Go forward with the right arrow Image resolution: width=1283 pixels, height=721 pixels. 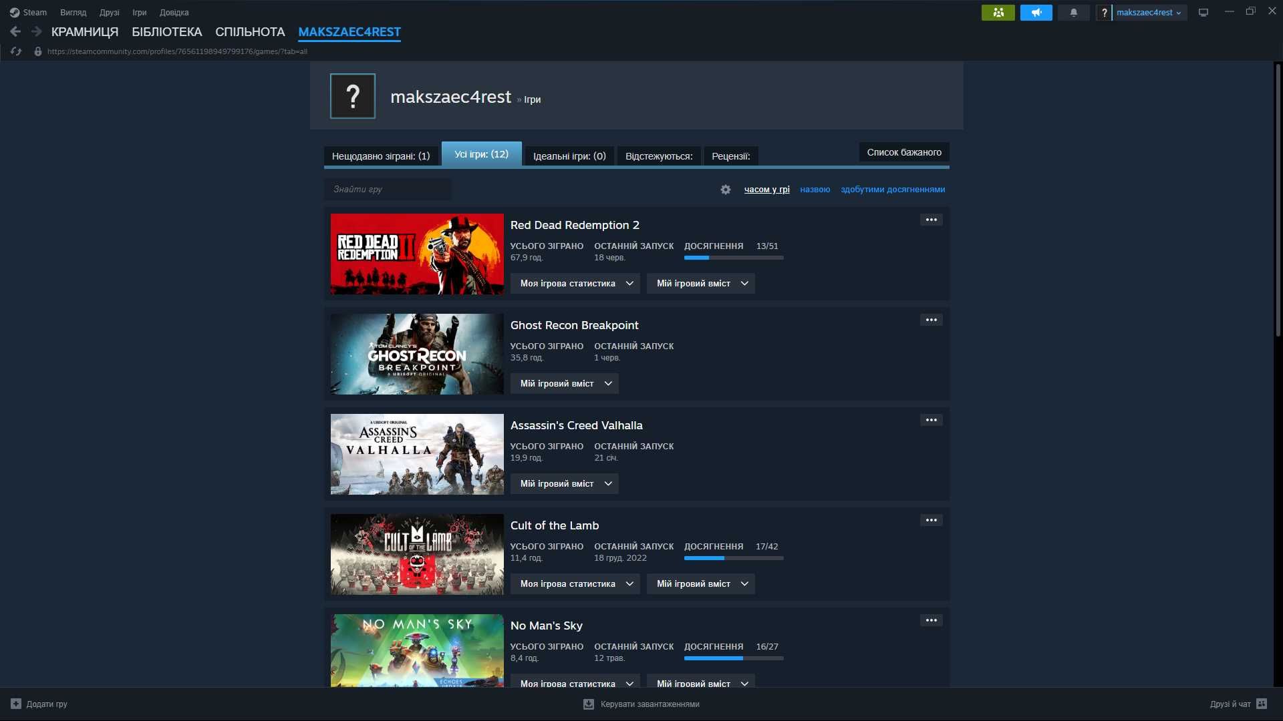pos(37,31)
